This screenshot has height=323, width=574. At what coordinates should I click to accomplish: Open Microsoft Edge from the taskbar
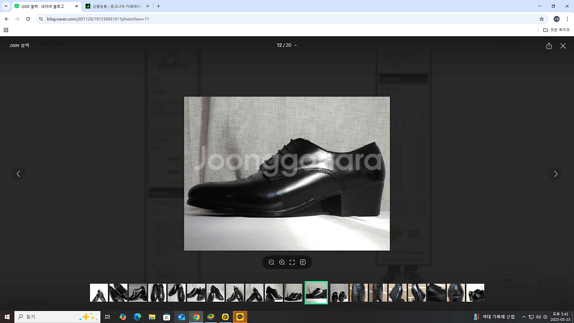coord(137,317)
